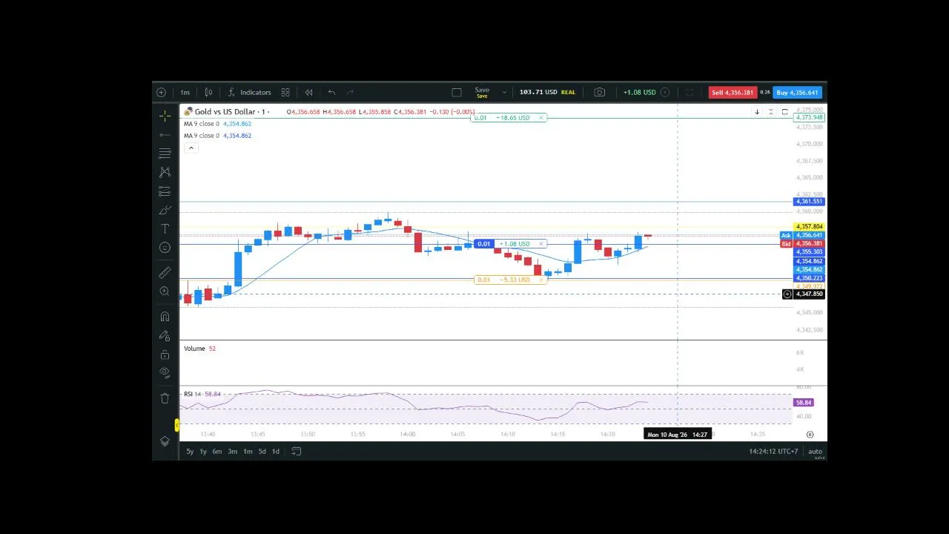Select the 5d date range
Viewport: 949px width, 534px height.
[262, 452]
